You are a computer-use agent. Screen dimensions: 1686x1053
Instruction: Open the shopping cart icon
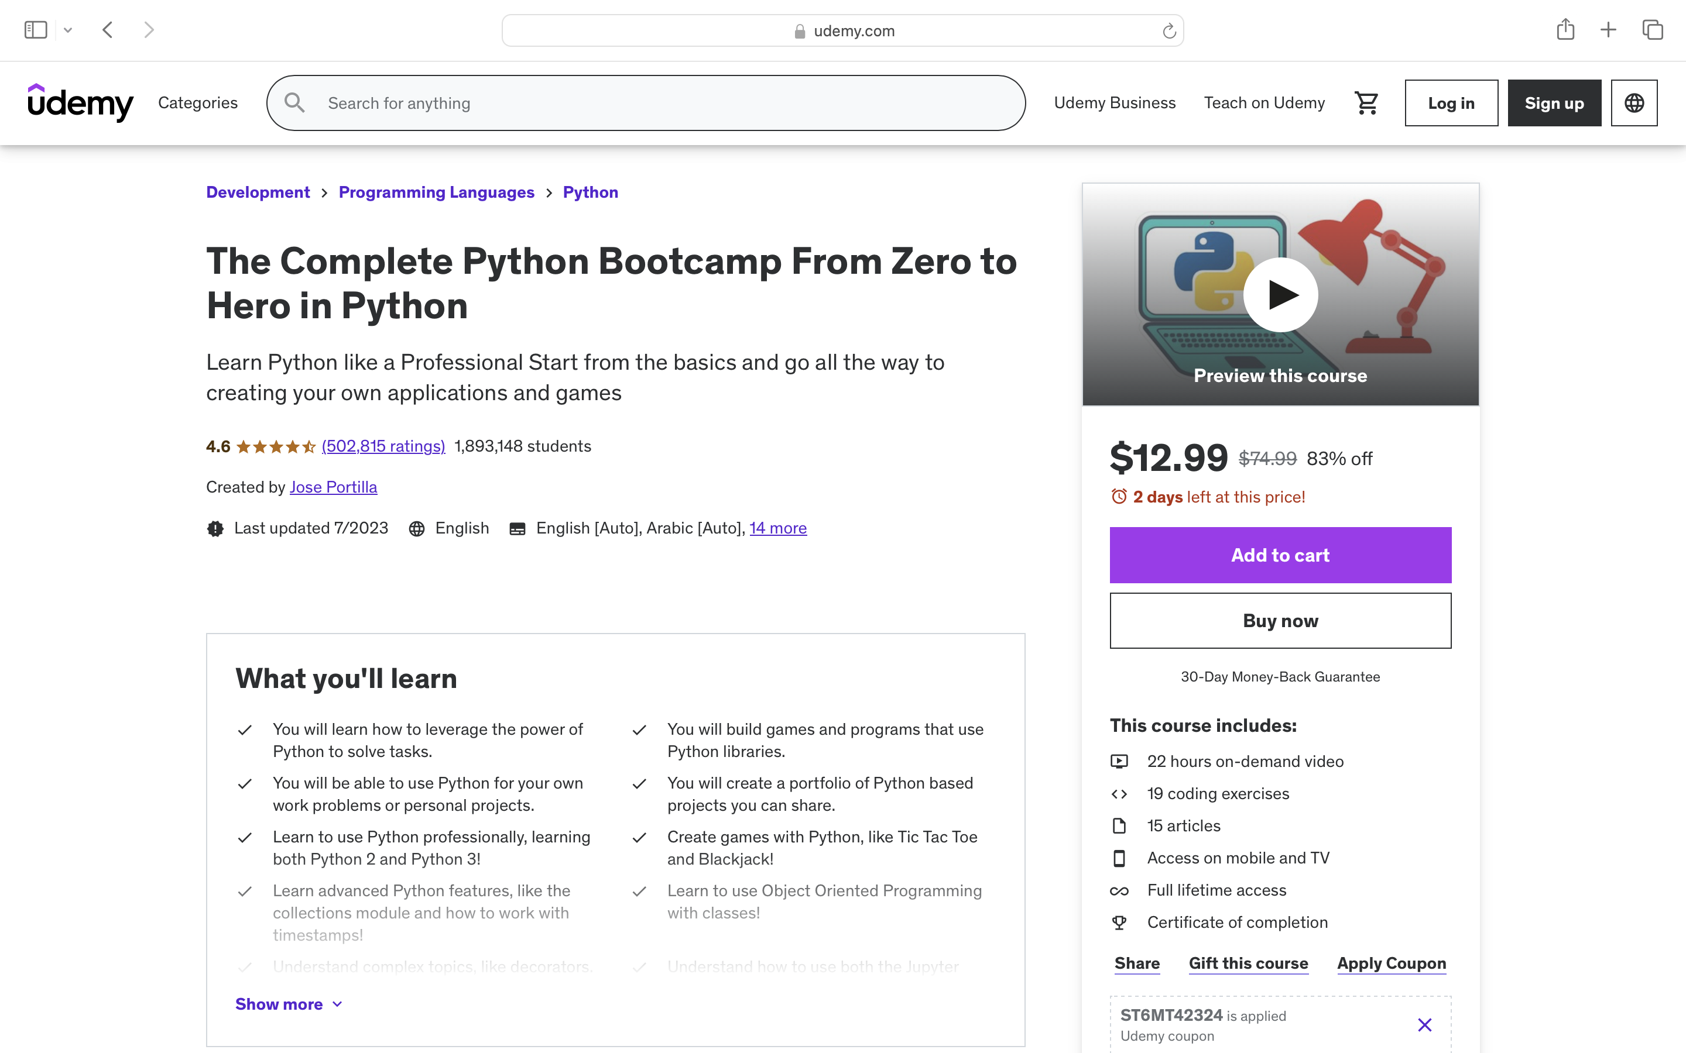click(1366, 103)
